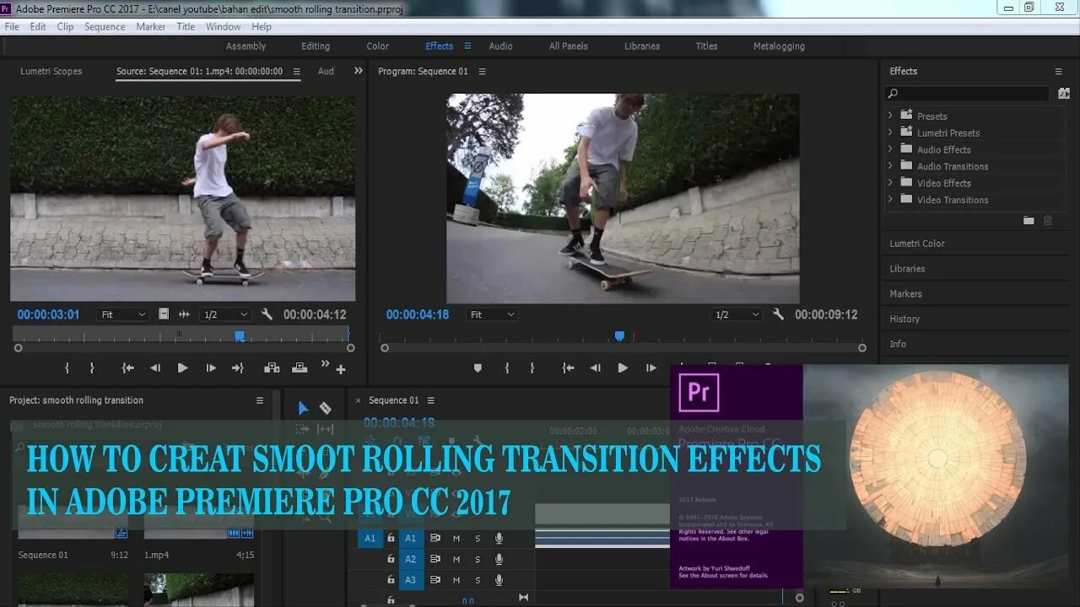Click the Overwrite button in Source monitor
1080x607 pixels.
click(x=300, y=368)
